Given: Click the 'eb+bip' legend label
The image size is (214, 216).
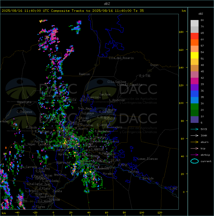Looking at the screenshot, I should [205, 155].
